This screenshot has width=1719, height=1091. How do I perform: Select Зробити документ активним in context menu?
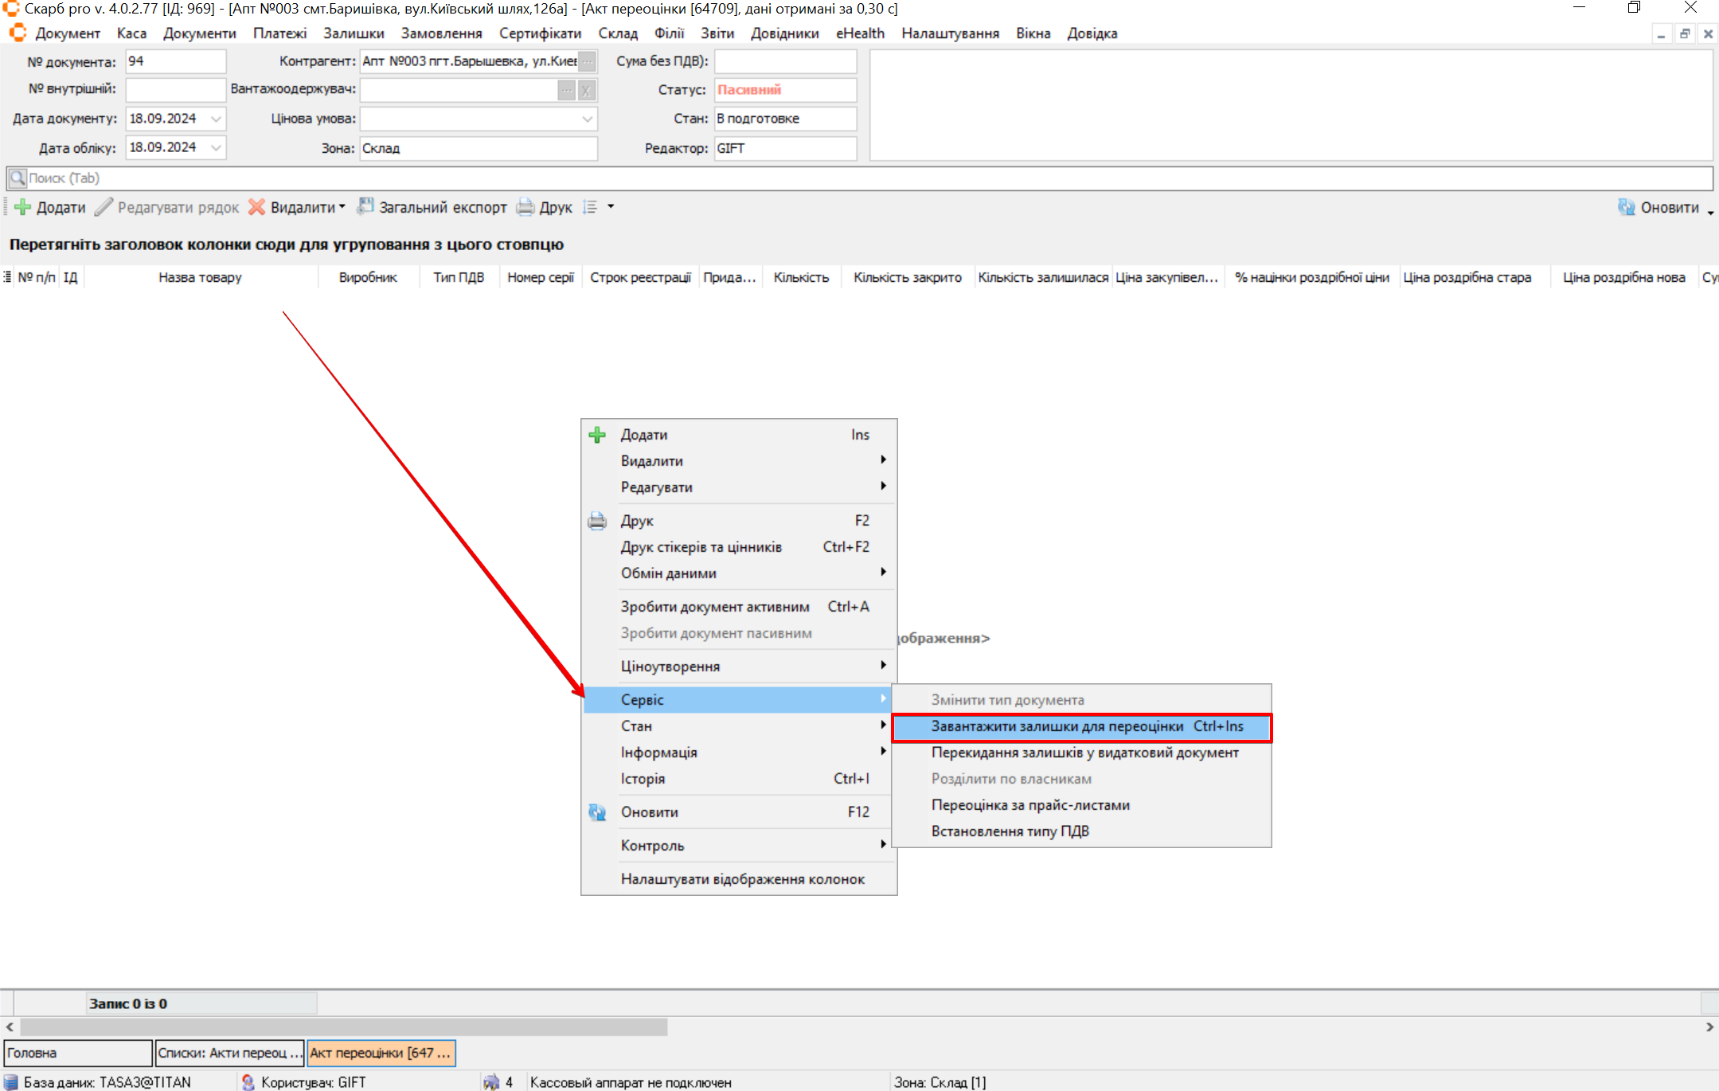(714, 607)
